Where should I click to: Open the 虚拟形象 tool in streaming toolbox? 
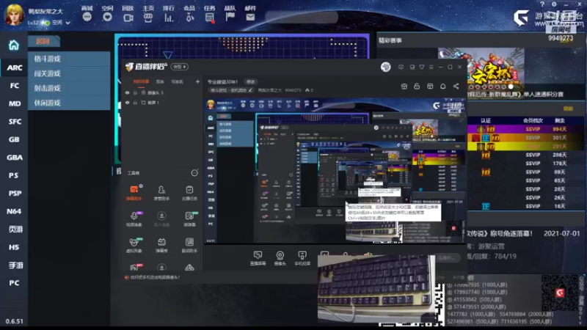point(134,245)
